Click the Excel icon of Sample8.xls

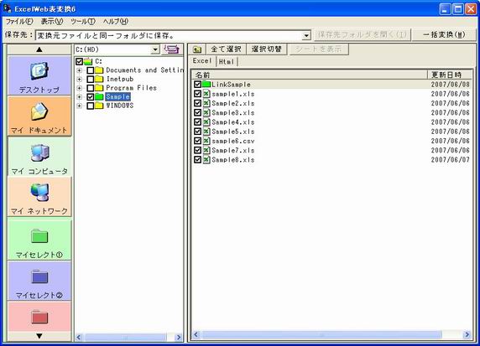(206, 159)
